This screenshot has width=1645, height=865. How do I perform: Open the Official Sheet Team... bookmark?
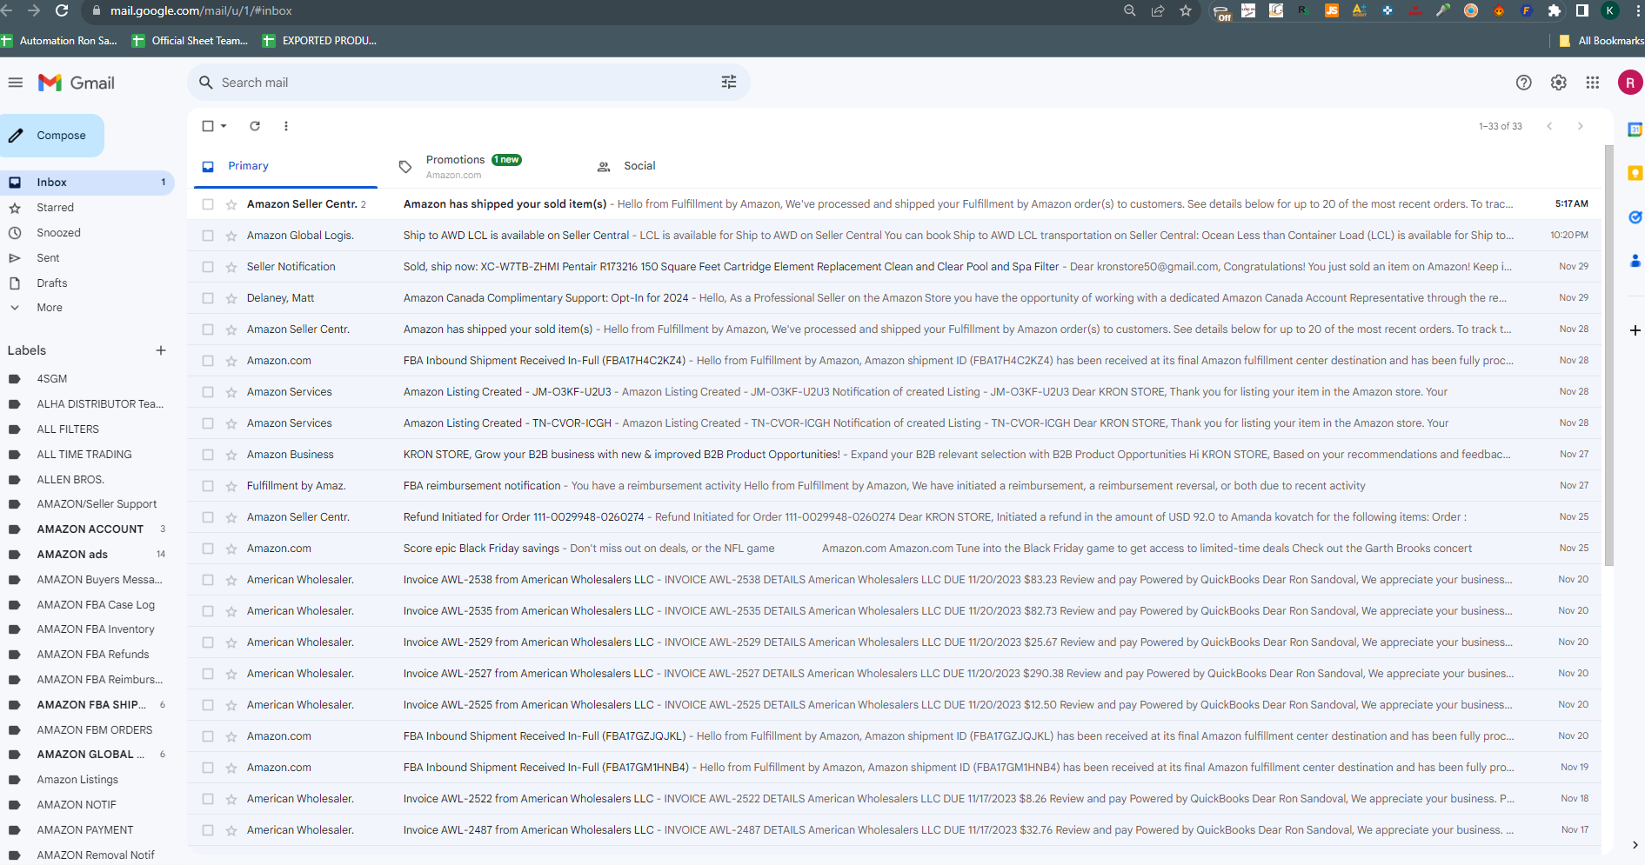tap(191, 41)
